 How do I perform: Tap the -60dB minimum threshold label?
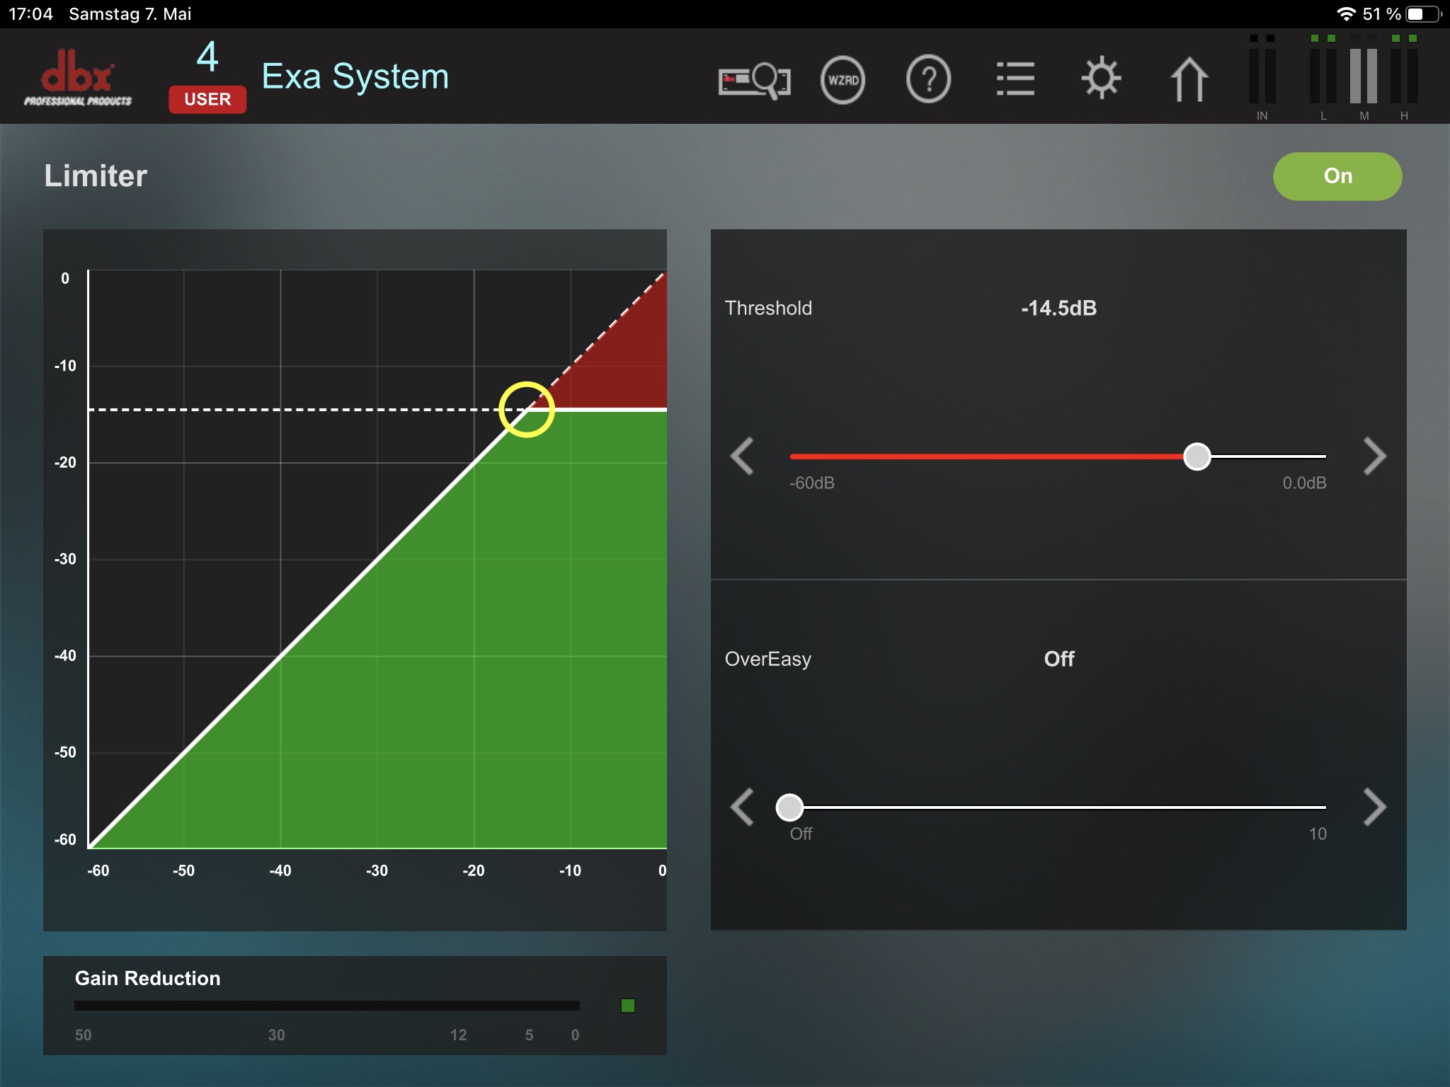pyautogui.click(x=812, y=483)
